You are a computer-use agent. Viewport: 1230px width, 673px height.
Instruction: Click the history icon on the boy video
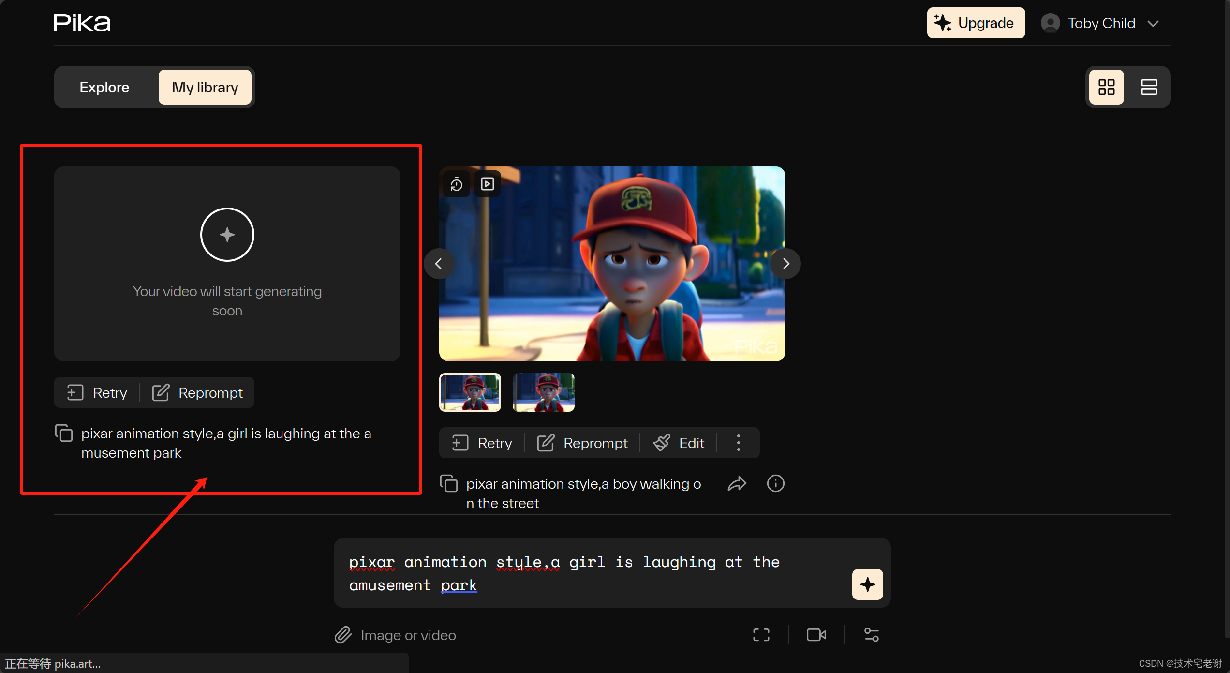point(456,184)
